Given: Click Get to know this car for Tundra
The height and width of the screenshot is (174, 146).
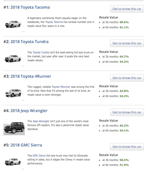Looking at the screenshot, I should pos(127,43).
